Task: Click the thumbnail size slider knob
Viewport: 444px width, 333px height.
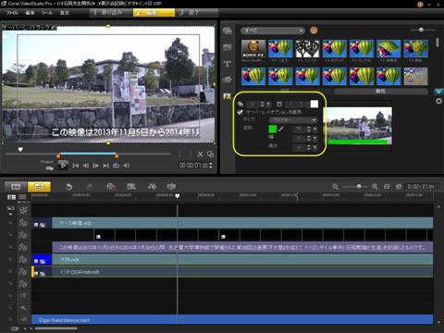Action: [x=421, y=30]
